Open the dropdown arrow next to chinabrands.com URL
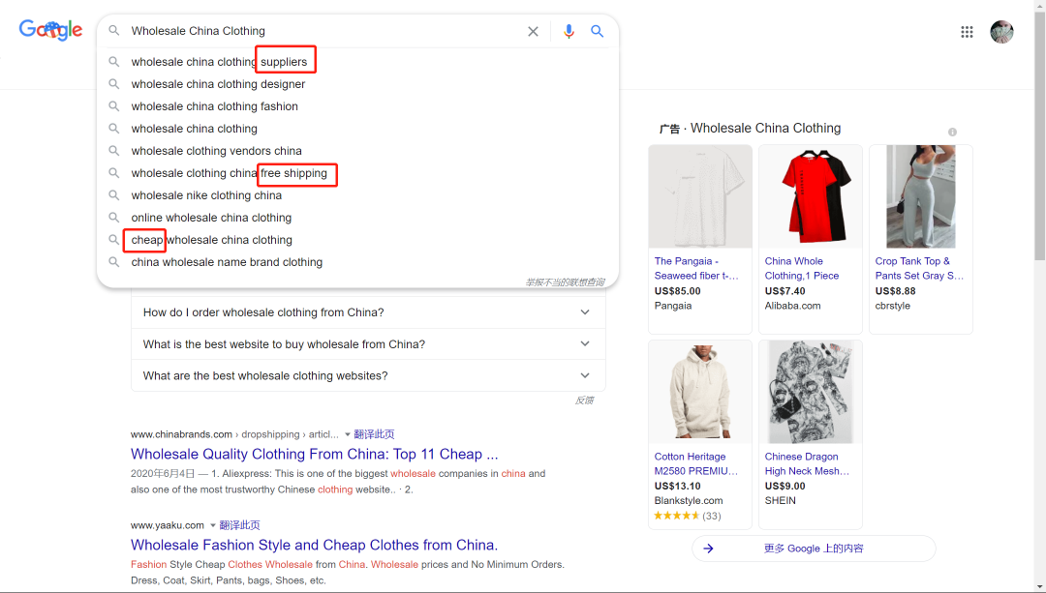This screenshot has width=1046, height=593. 347,434
